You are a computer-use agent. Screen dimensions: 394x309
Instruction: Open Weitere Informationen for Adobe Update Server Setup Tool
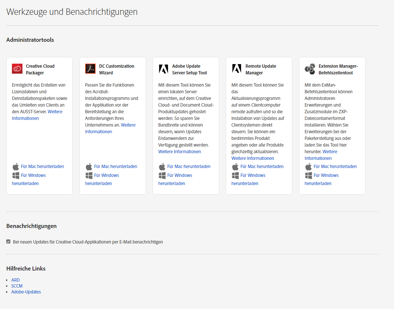tap(180, 152)
